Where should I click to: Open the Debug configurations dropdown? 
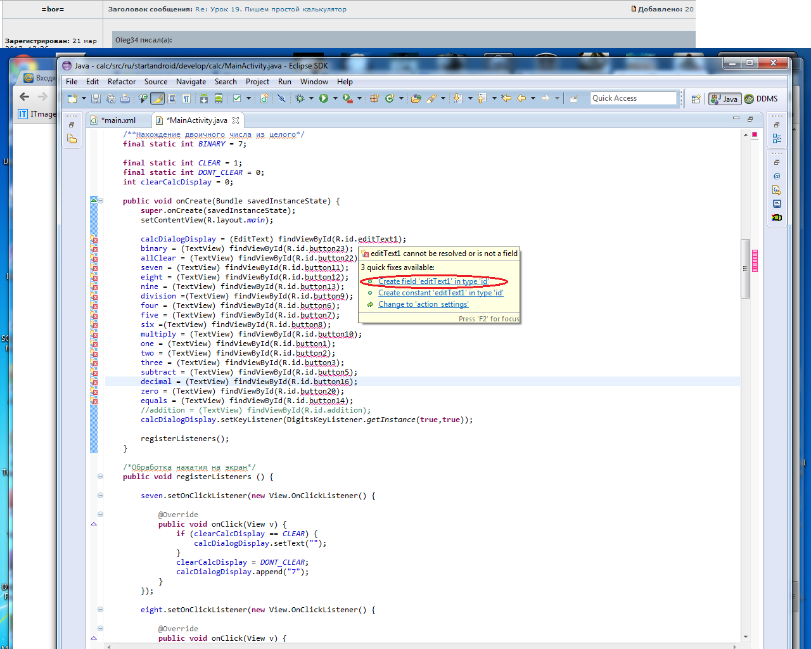pyautogui.click(x=311, y=98)
